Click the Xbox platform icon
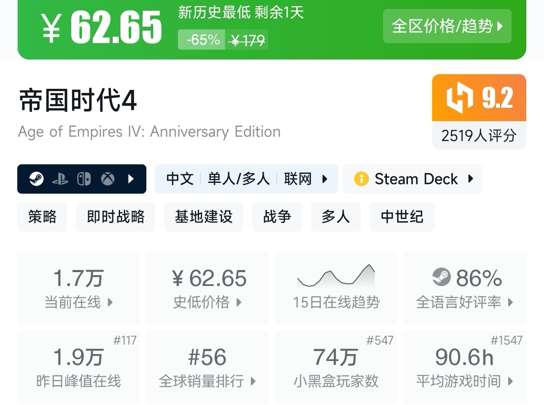The height and width of the screenshot is (405, 544). tap(108, 179)
